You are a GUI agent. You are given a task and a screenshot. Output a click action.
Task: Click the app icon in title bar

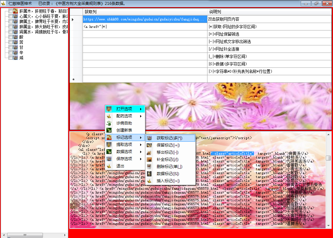coord(3,3)
